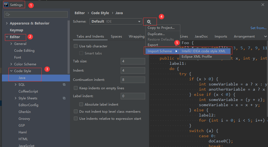Collapse the Editor tree section
Viewport: 268px width, 147px height.
tap(7, 37)
